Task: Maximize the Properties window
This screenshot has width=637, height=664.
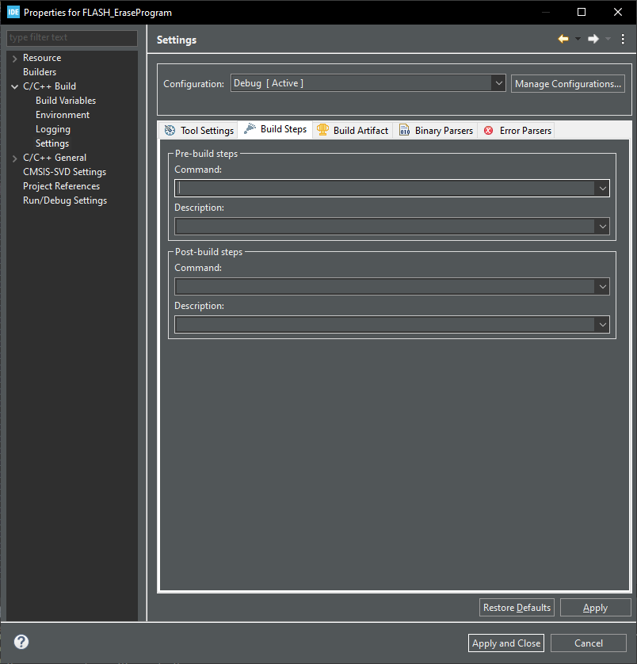Action: click(x=582, y=12)
